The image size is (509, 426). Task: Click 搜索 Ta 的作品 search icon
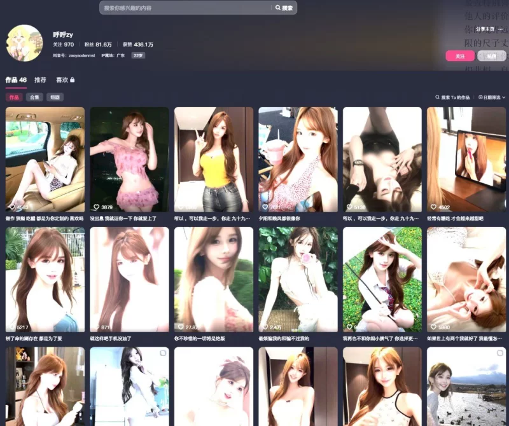tap(438, 97)
